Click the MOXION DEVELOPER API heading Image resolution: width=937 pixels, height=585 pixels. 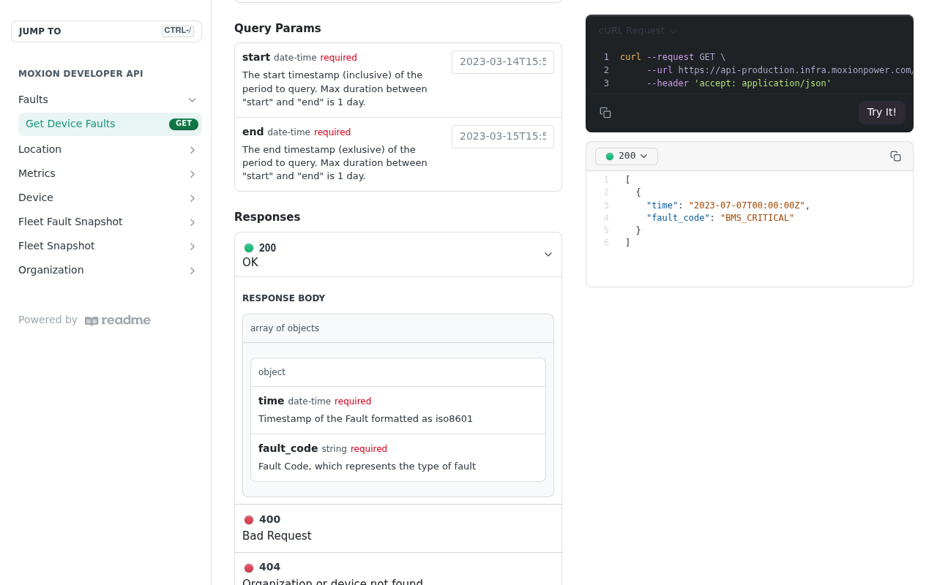pyautogui.click(x=81, y=74)
